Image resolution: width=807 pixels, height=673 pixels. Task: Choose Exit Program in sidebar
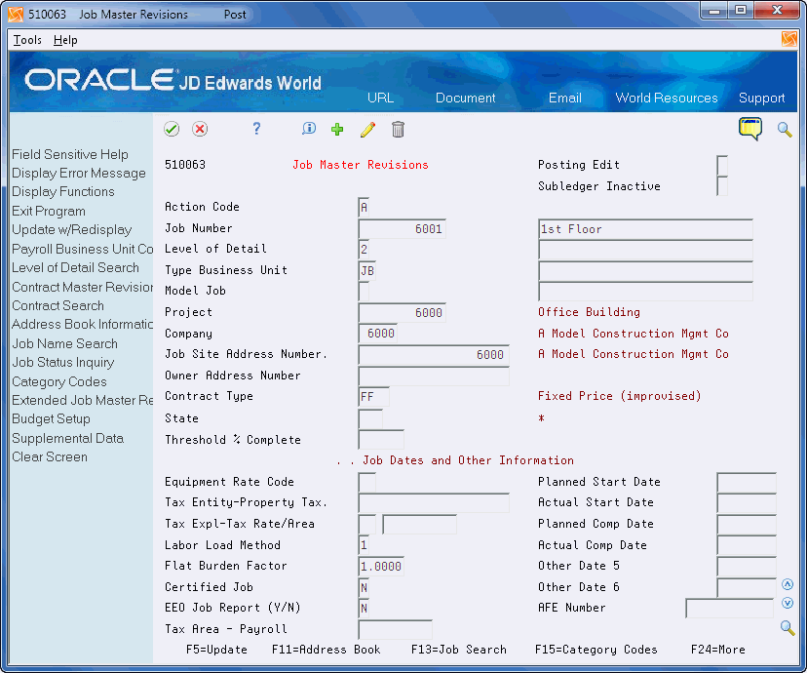tap(49, 211)
